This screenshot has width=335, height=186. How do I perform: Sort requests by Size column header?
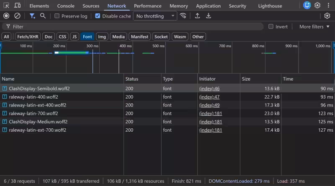click(260, 79)
